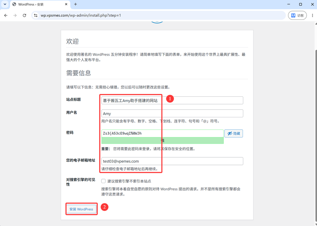
Task: Click the 站点标题 label
Action: pos(74,100)
